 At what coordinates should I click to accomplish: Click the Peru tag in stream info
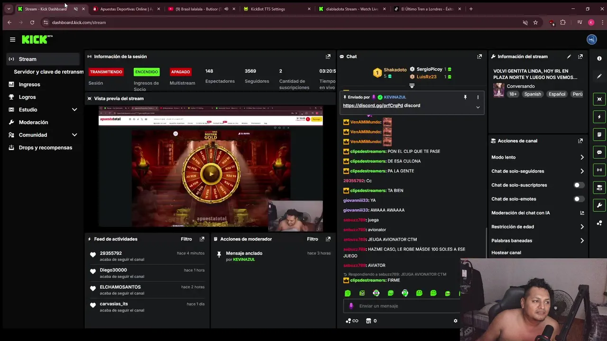[x=577, y=94]
